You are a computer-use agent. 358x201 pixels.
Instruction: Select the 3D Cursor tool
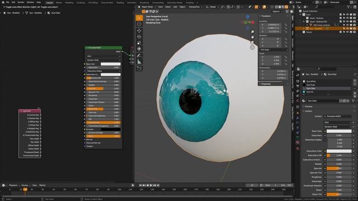point(139,24)
